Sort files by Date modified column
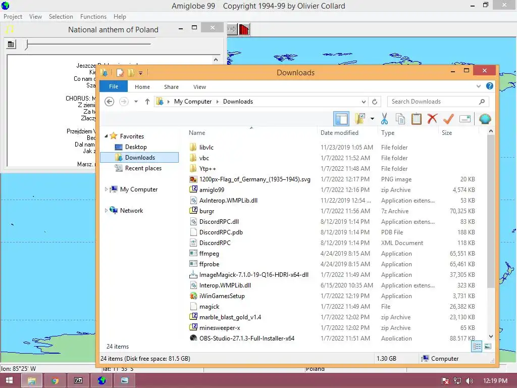517x388 pixels. pos(339,133)
